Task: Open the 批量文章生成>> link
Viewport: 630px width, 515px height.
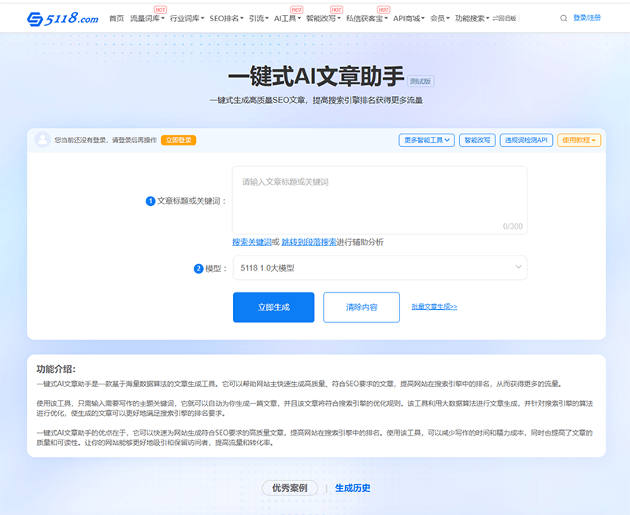Action: click(434, 307)
